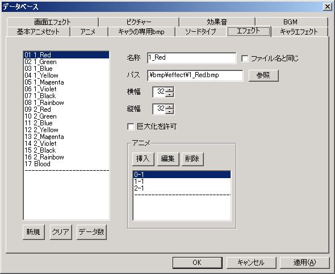The width and height of the screenshot is (335, 274).
Task: Decrease the 横幅 width spinner value
Action: (169, 94)
